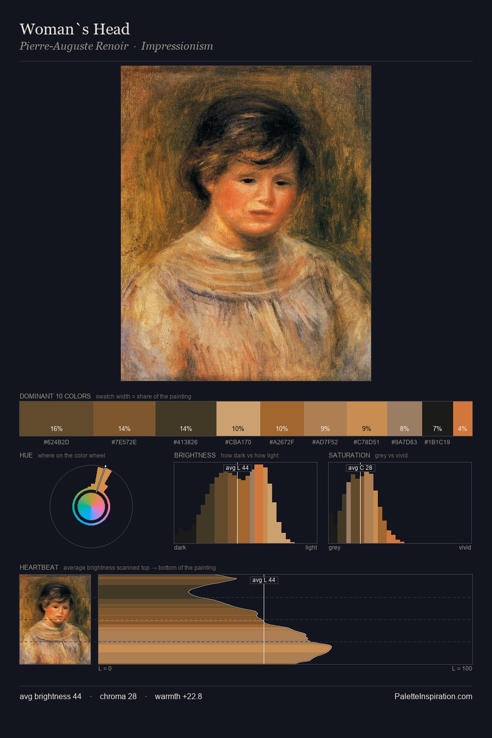Screen dimensions: 492x738
Task: Click the SATURATION section heading
Action: 349,455
